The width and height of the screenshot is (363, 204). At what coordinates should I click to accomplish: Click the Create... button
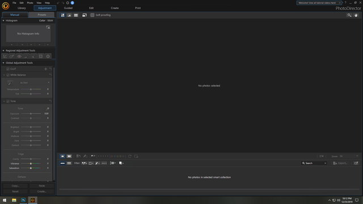click(41, 192)
